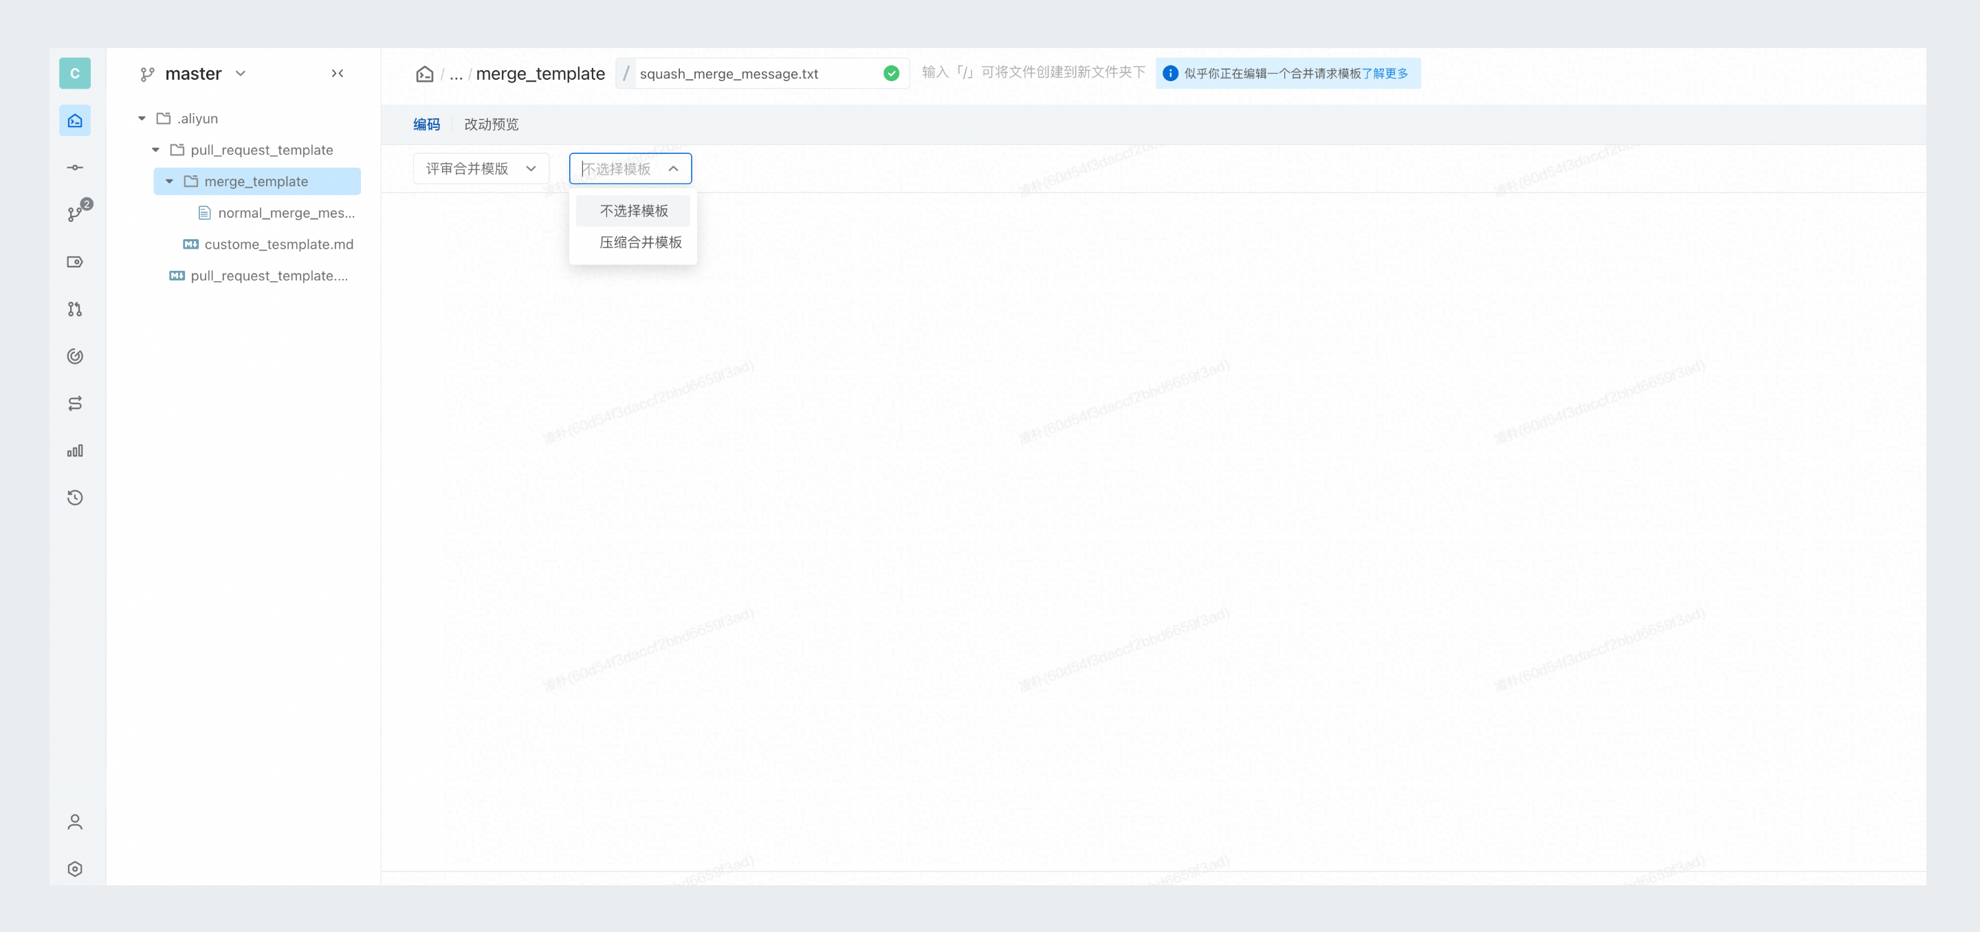
Task: Click the folder icon of .aliyun
Action: coord(163,118)
